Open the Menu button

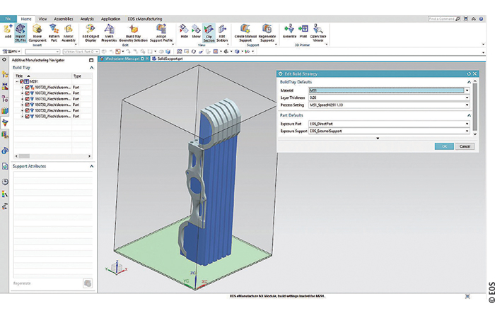11,52
